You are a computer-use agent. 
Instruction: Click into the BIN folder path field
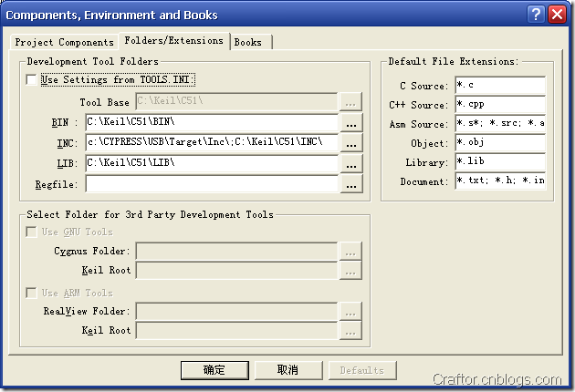tap(212, 122)
